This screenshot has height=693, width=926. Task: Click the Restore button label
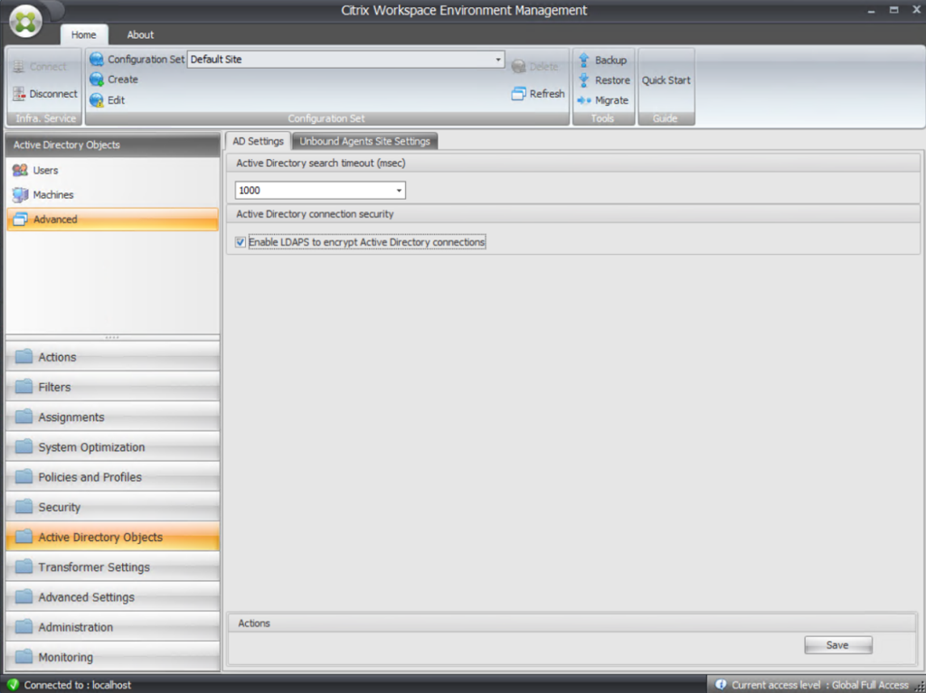(612, 80)
